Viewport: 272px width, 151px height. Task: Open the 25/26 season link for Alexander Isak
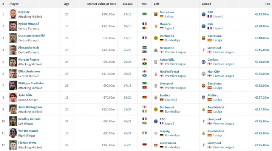point(128,50)
